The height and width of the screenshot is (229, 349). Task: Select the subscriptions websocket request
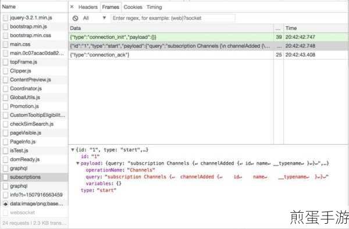(34, 177)
